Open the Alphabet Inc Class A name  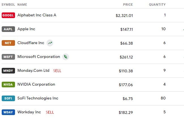pyautogui.click(x=37, y=15)
